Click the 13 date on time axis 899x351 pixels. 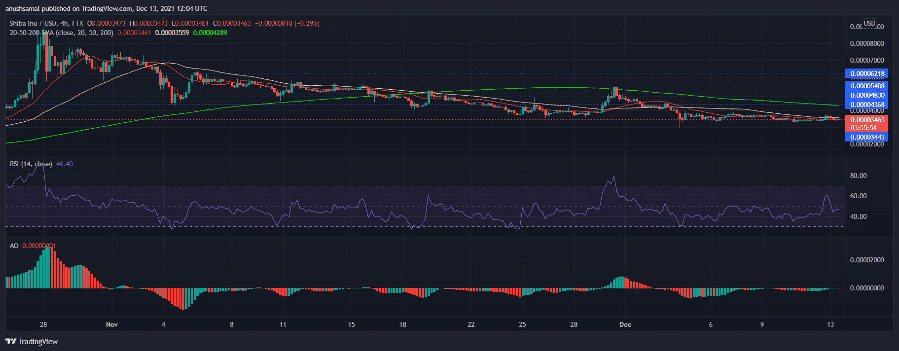[x=830, y=324]
